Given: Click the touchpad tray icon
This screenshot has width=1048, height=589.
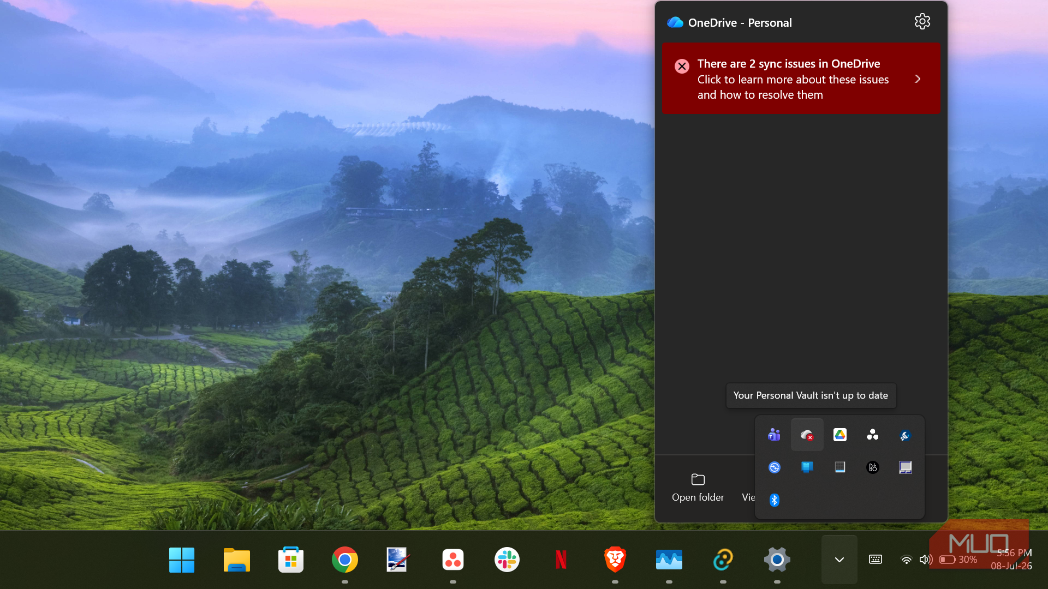Looking at the screenshot, I should pyautogui.click(x=905, y=467).
